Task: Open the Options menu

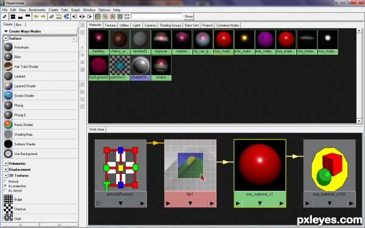Action: 104,10
